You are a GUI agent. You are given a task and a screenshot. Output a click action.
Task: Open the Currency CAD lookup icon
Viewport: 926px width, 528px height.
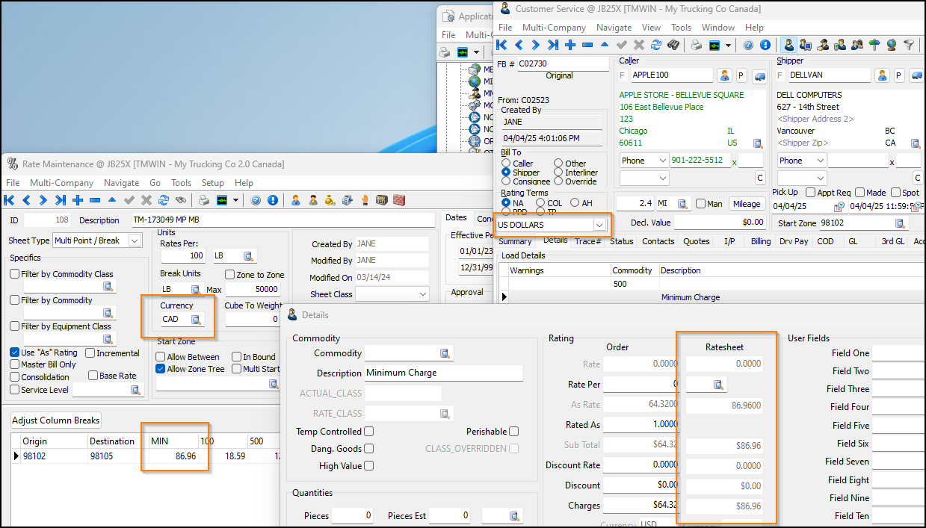click(x=197, y=320)
